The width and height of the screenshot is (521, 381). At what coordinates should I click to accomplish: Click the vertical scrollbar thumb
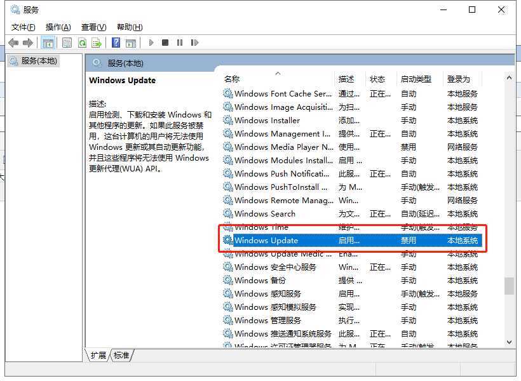[x=509, y=286]
